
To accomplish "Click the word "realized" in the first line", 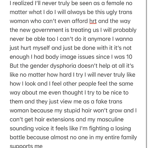I will point(23,3).
